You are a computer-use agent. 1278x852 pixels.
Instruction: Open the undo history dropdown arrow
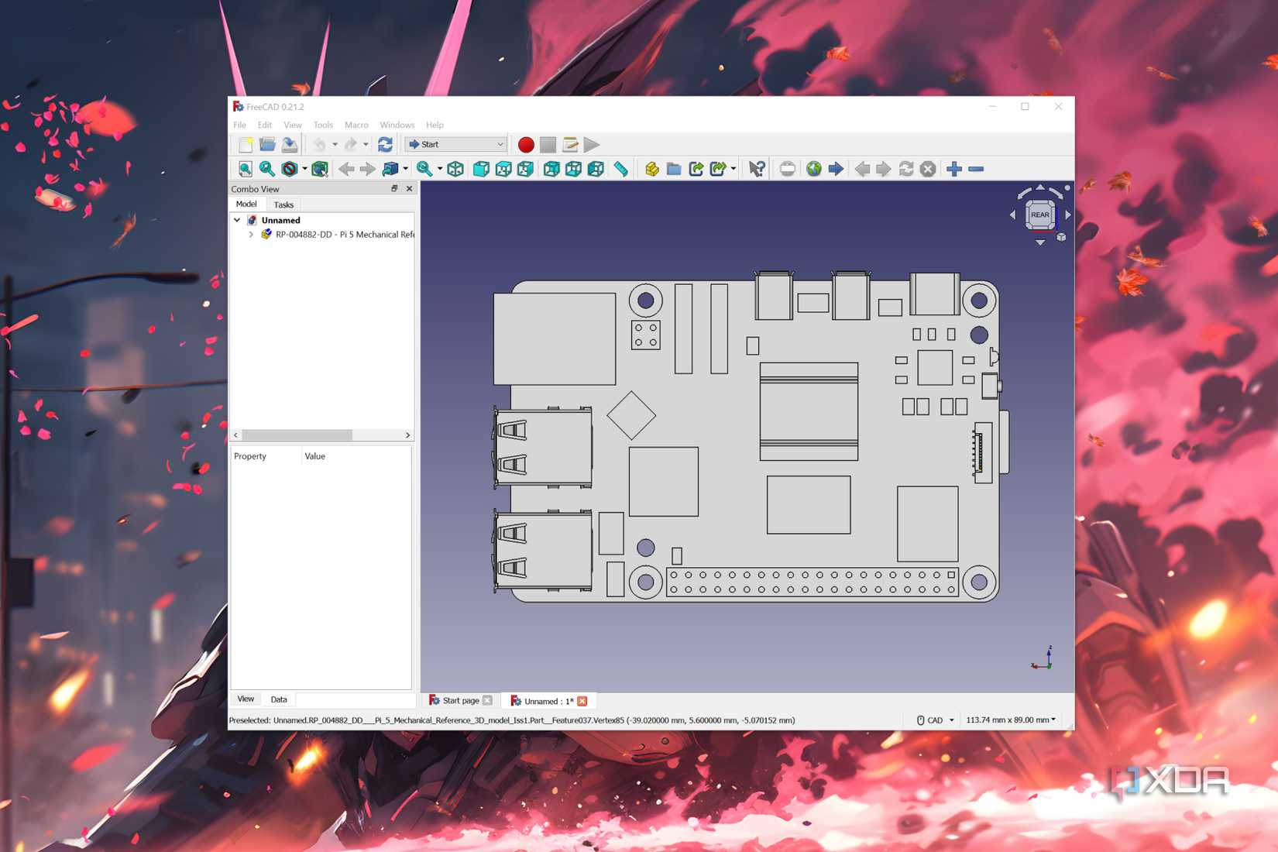(335, 145)
